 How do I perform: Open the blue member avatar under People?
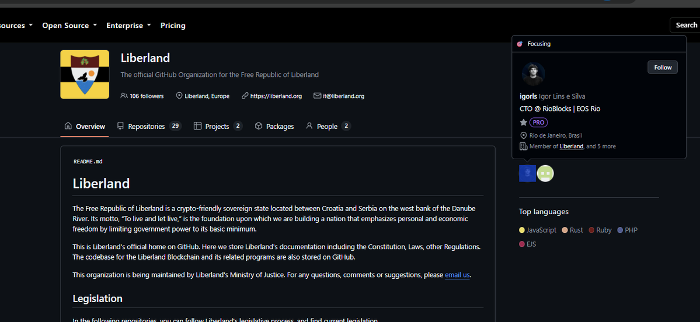click(527, 173)
